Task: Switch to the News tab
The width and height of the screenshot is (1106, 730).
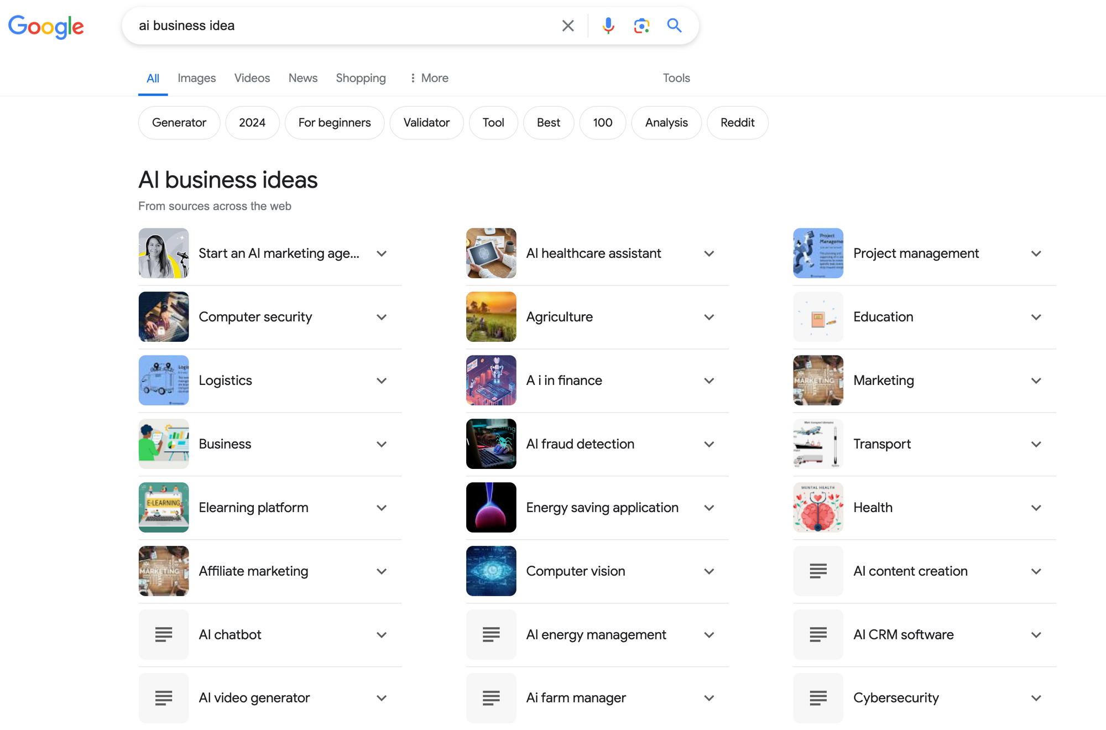Action: point(302,78)
